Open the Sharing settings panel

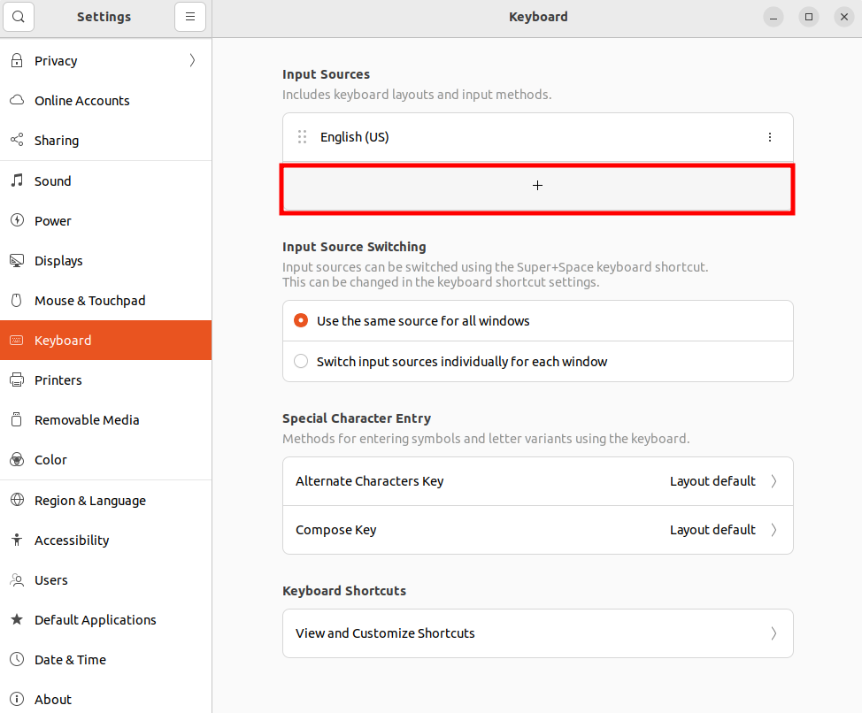[105, 140]
